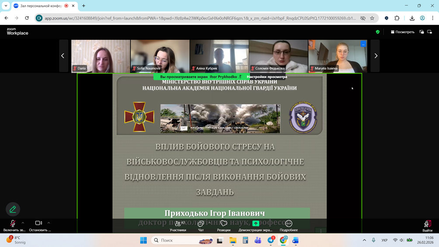Click the green encryption shield icon
439x247 pixels.
tap(378, 32)
